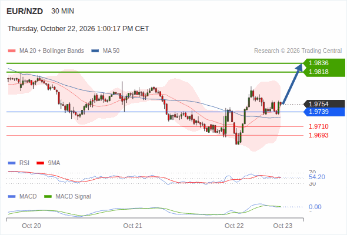
Task: Click the 1.9818 resistance price tag
Action: [x=324, y=72]
